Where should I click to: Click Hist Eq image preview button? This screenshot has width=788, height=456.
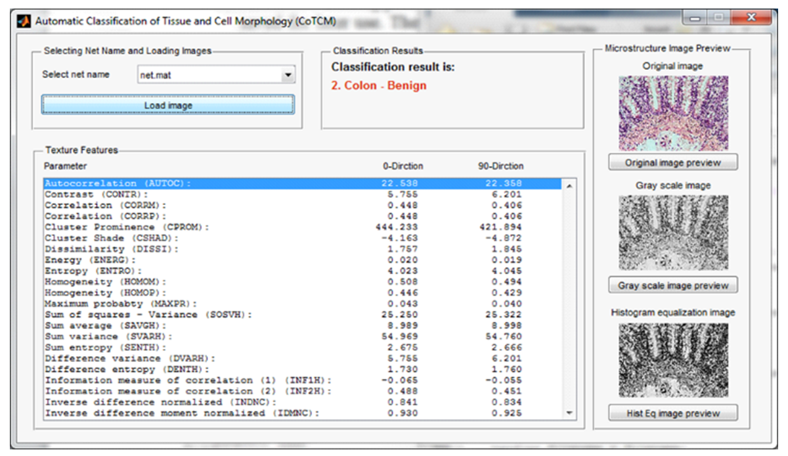coord(672,413)
